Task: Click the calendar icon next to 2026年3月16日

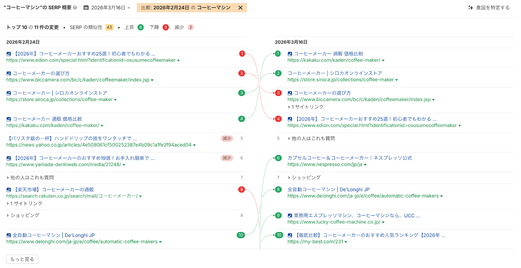Action: click(86, 7)
